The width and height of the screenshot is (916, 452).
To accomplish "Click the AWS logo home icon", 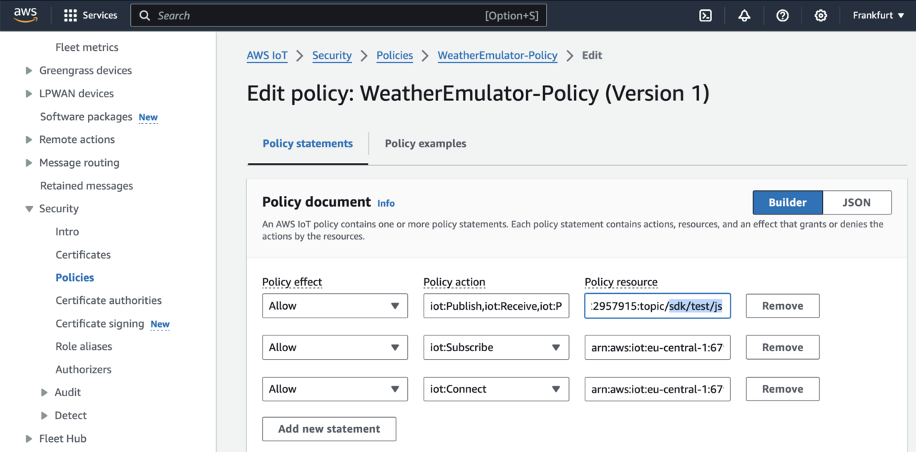I will coord(26,15).
